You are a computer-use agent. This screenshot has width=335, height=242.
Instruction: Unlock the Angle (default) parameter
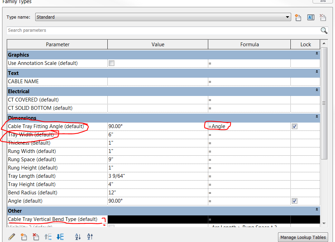[295, 201]
